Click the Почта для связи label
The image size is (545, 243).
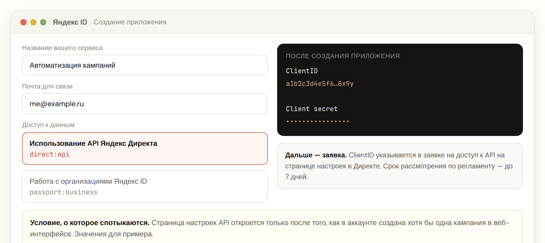pos(47,86)
